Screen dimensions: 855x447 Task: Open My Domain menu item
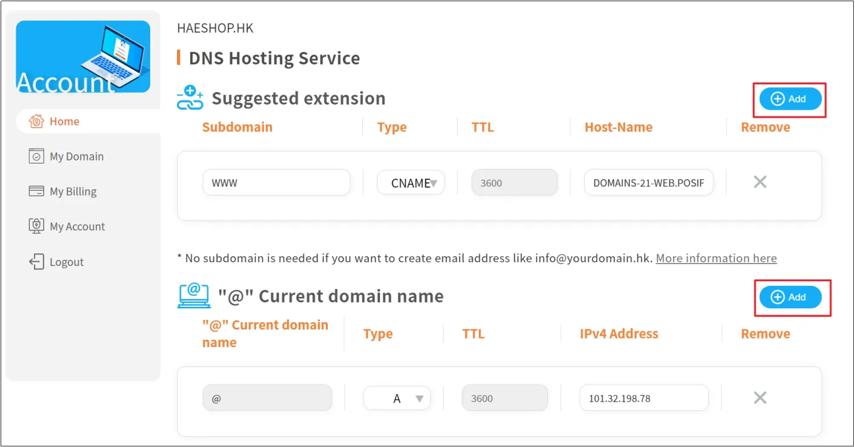pyautogui.click(x=76, y=156)
